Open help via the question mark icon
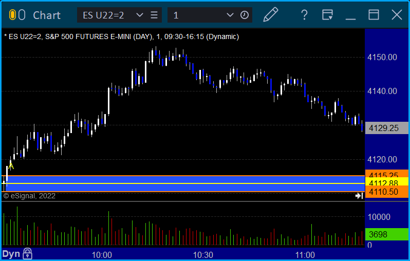Screen dimensions: 410x261 [304, 15]
